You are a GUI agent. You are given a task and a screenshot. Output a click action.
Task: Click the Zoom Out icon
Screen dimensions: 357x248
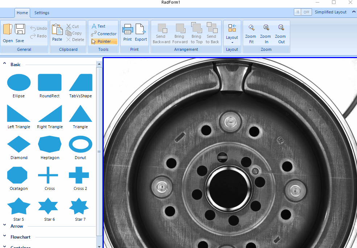coord(281,28)
